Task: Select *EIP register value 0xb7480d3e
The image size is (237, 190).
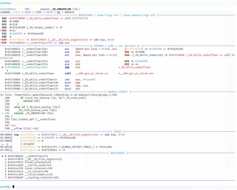Action: tap(17, 43)
